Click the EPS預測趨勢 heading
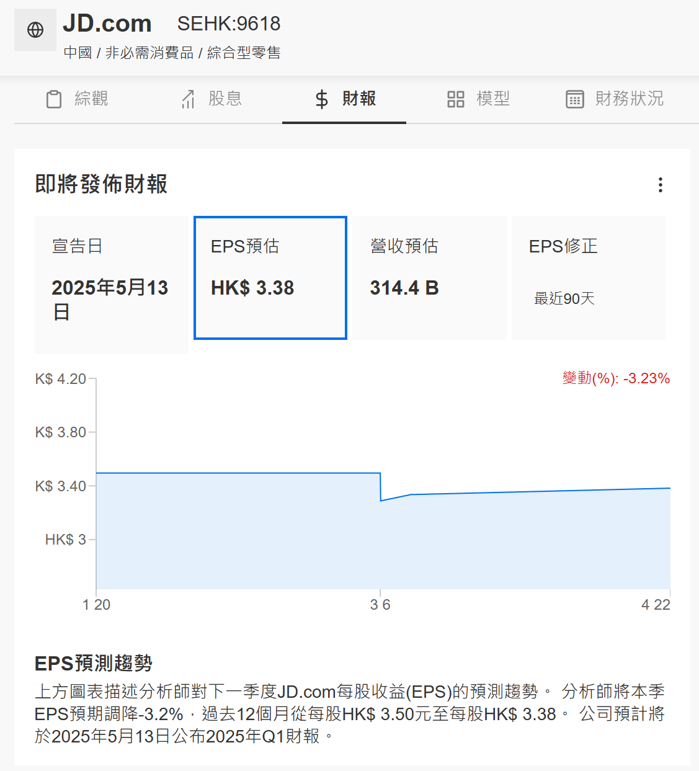Viewport: 699px width, 771px height. point(94,663)
